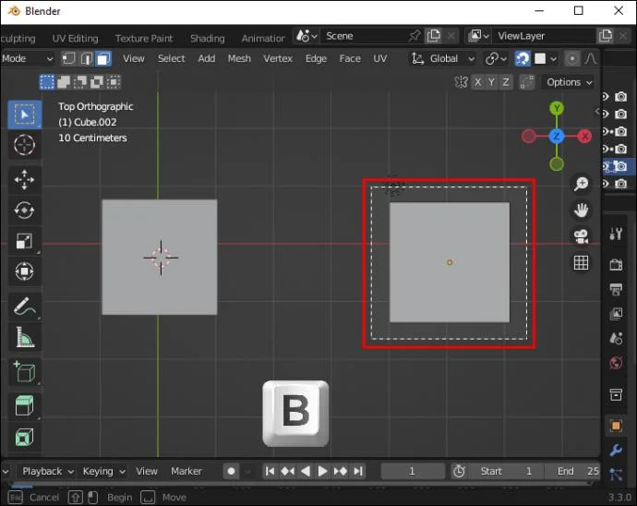Open the Modifier wrench properties tab

click(616, 451)
